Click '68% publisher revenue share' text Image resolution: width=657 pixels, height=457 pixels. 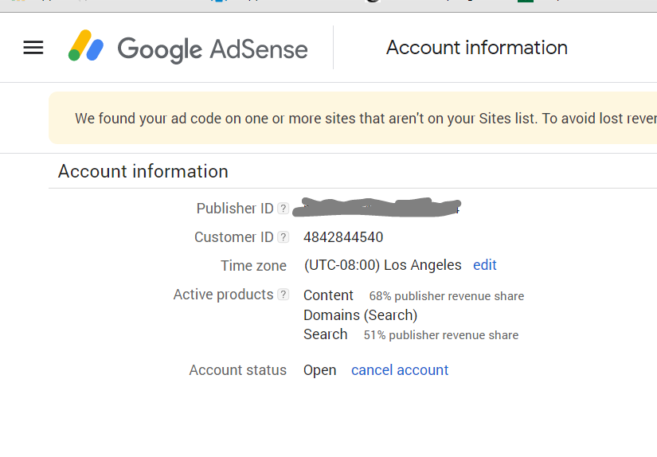click(x=447, y=296)
